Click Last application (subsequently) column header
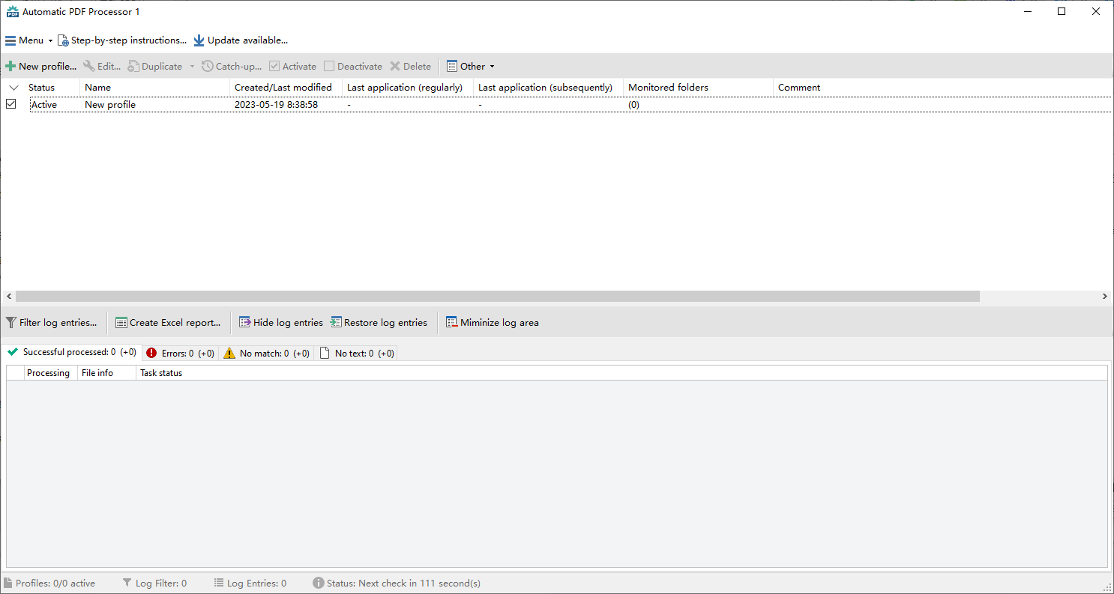 pyautogui.click(x=548, y=88)
